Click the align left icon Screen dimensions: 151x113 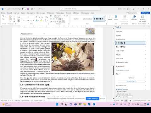click(x=51, y=19)
